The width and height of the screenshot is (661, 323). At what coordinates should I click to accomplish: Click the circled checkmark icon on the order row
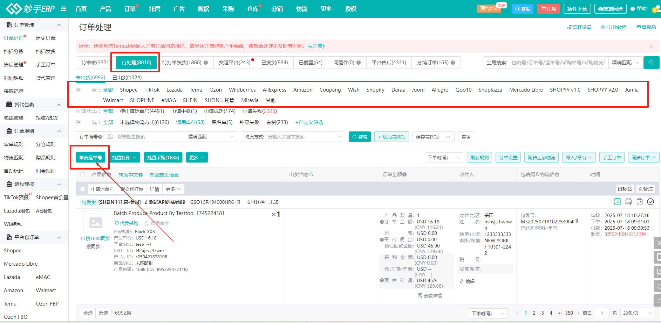click(650, 202)
